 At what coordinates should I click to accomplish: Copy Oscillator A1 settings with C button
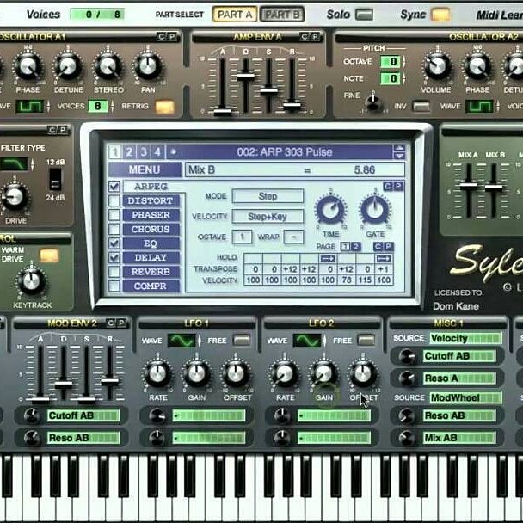(162, 36)
